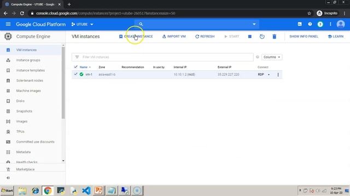The image size is (350, 196).
Task: Click the Committed use discounts icon
Action: click(8, 142)
